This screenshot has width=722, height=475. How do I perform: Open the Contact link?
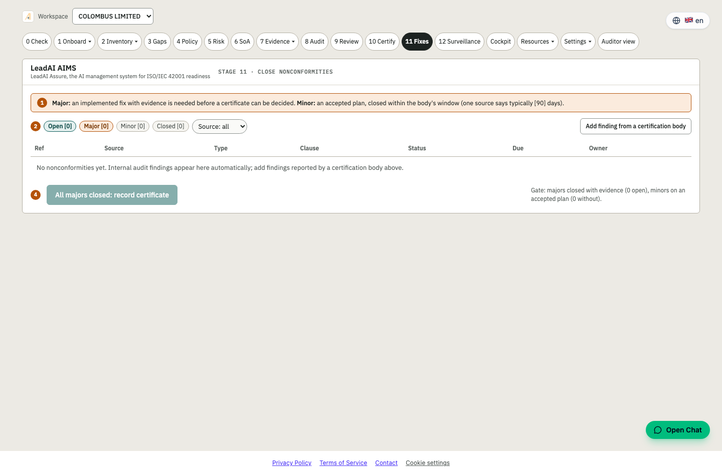pos(387,463)
